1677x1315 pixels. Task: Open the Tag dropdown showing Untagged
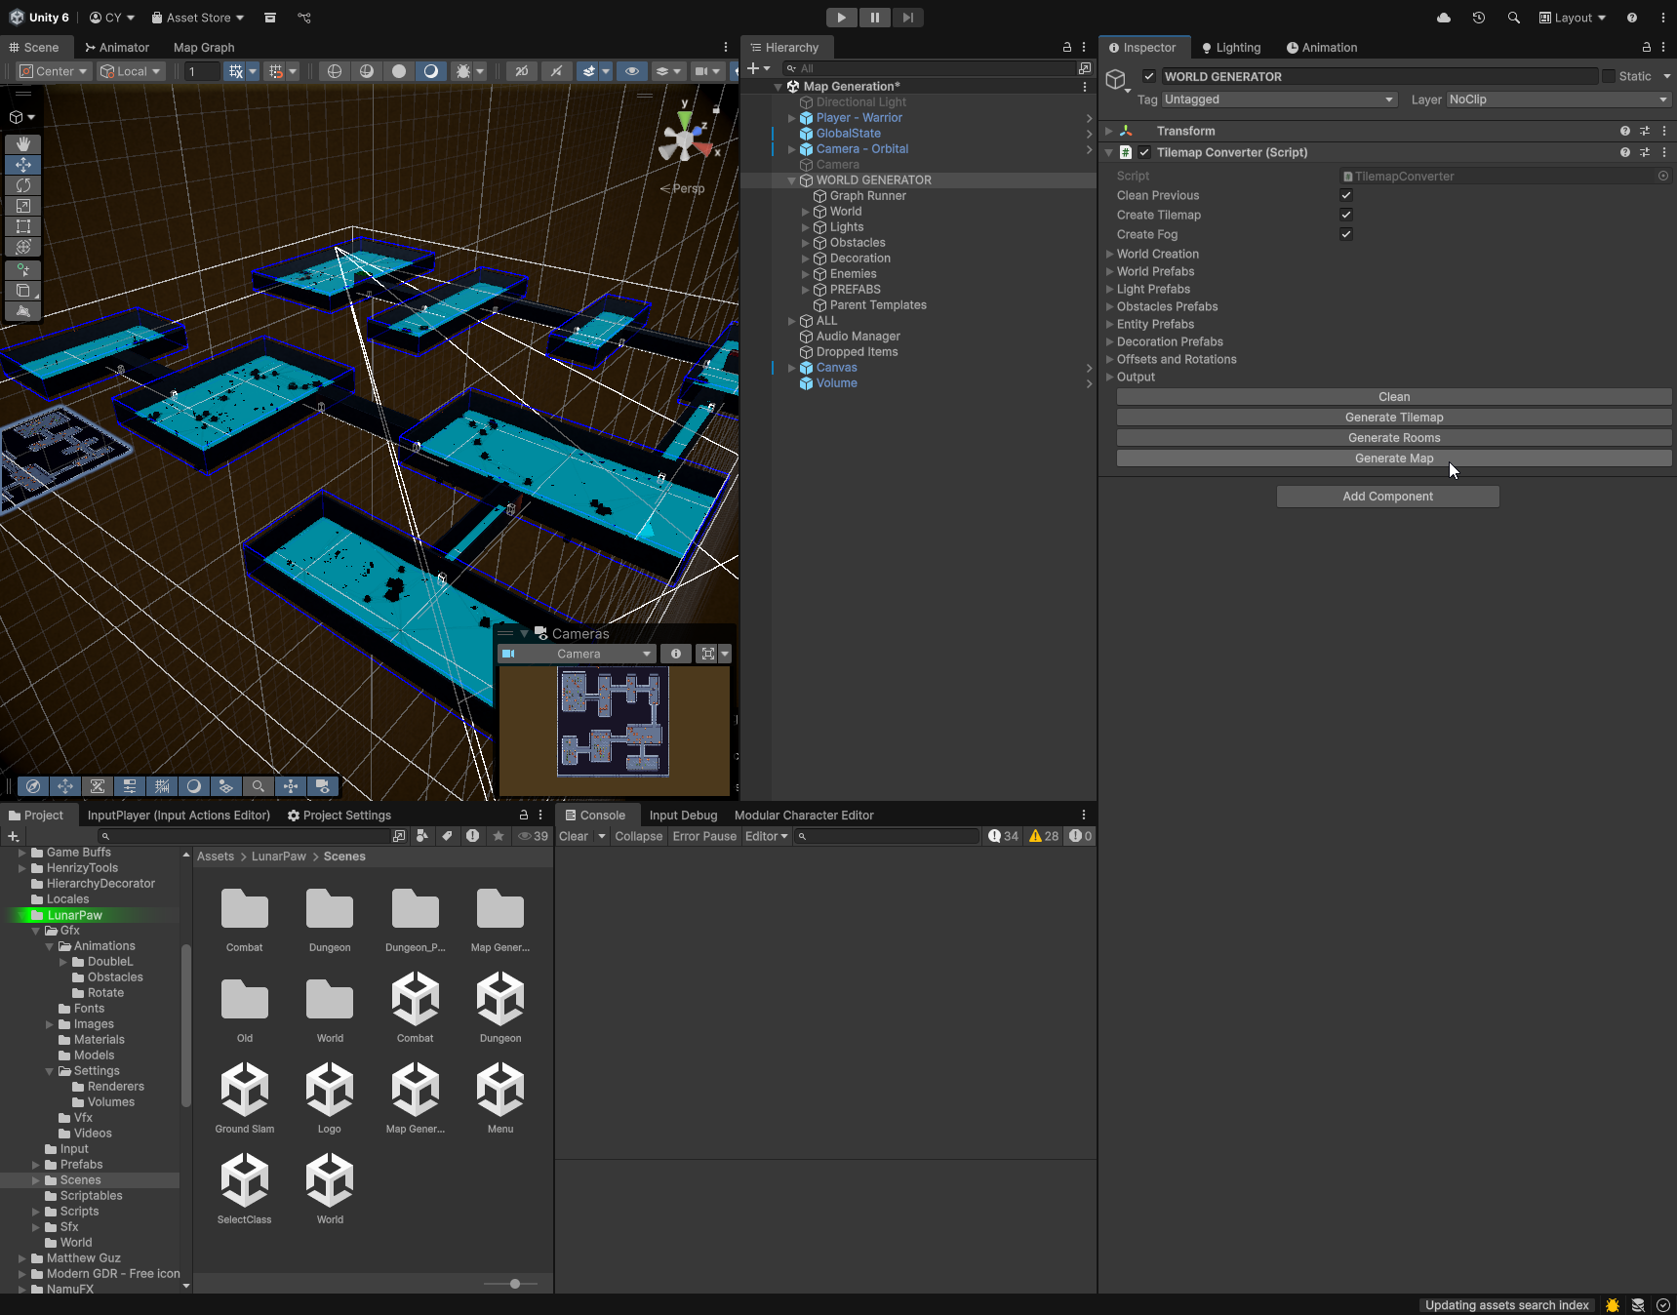coord(1279,100)
